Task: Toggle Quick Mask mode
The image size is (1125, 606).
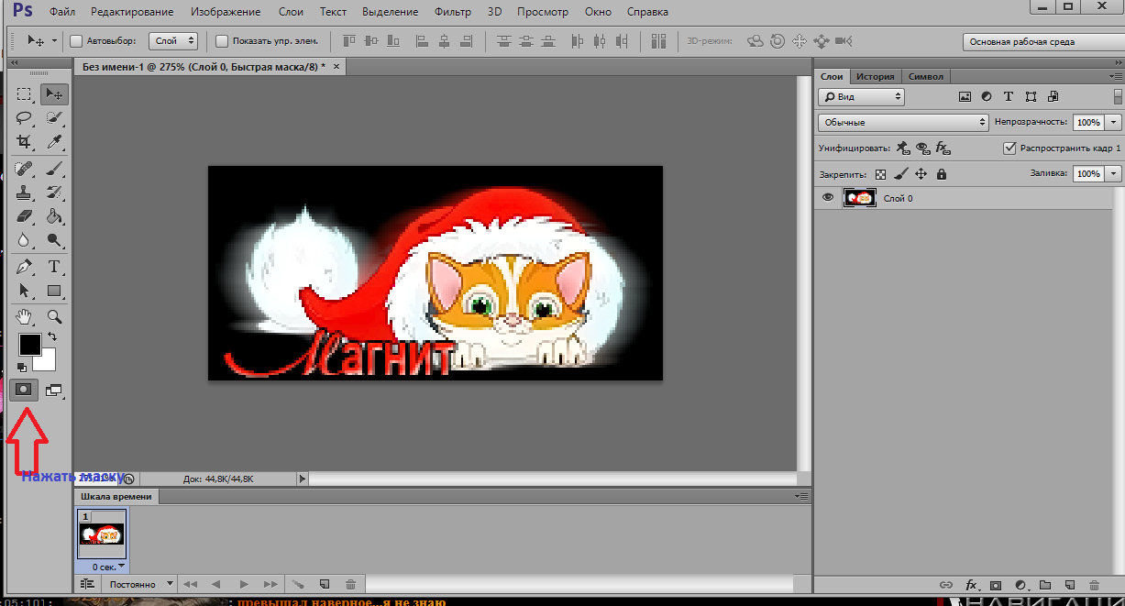Action: click(x=24, y=390)
